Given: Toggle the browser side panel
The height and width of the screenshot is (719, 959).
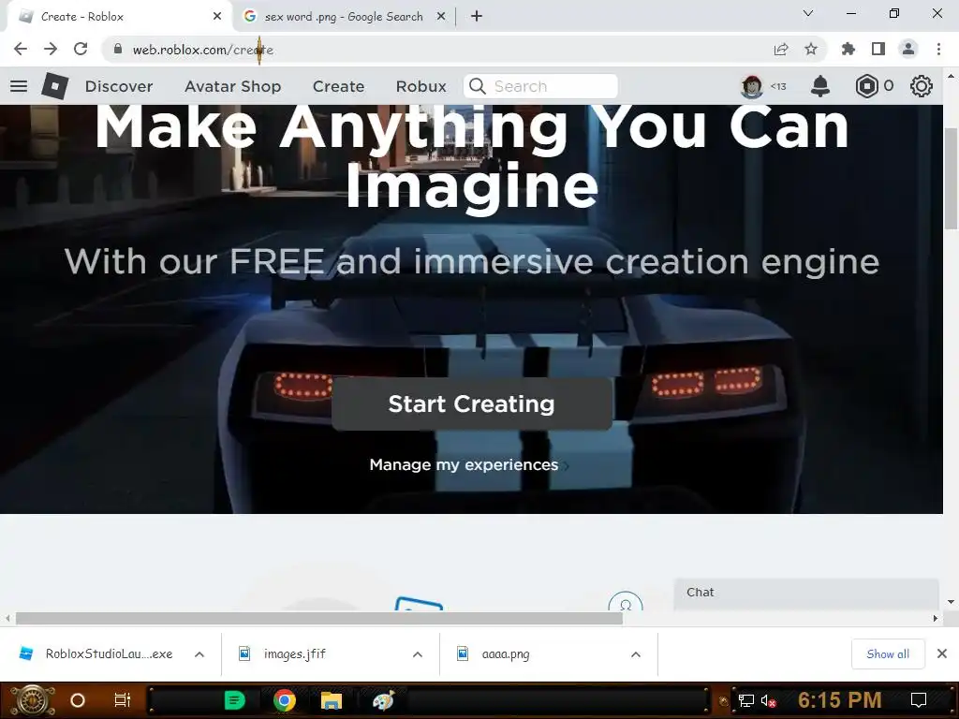Looking at the screenshot, I should point(878,49).
